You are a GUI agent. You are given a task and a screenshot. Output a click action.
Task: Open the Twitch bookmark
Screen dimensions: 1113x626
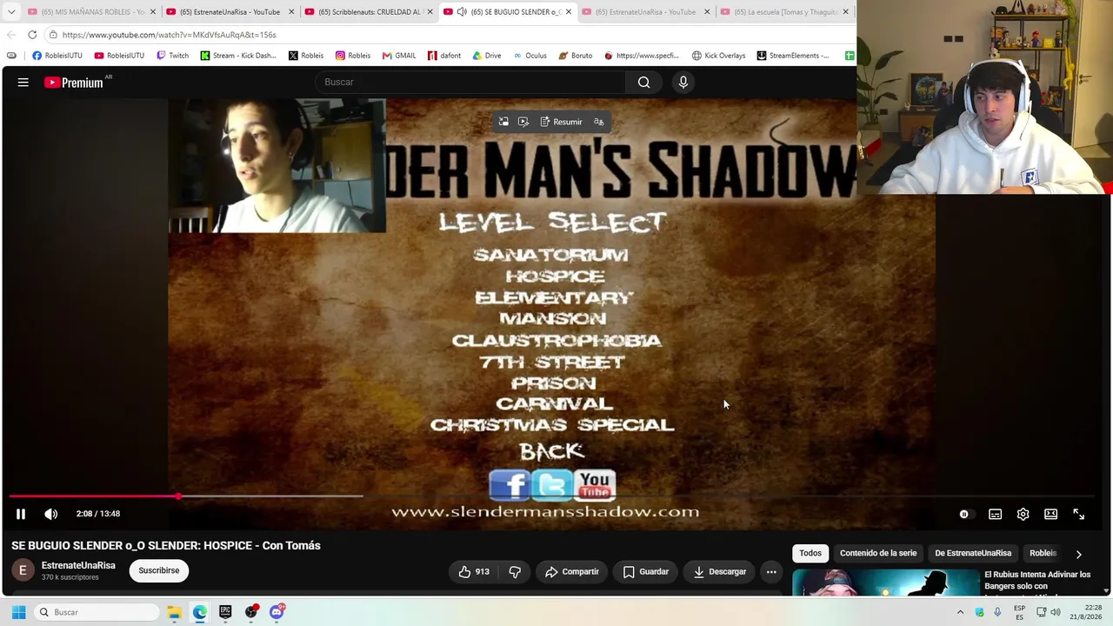pos(172,56)
